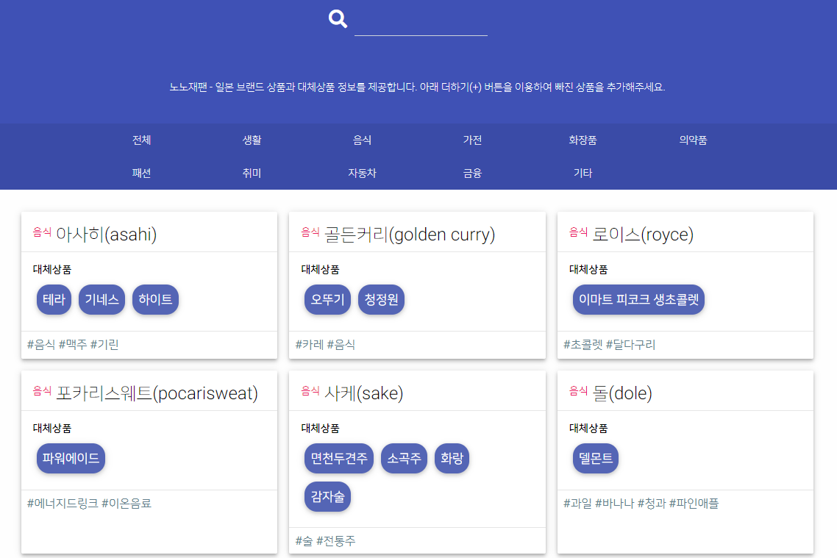Open the 자동차 category
837x558 pixels.
362,173
